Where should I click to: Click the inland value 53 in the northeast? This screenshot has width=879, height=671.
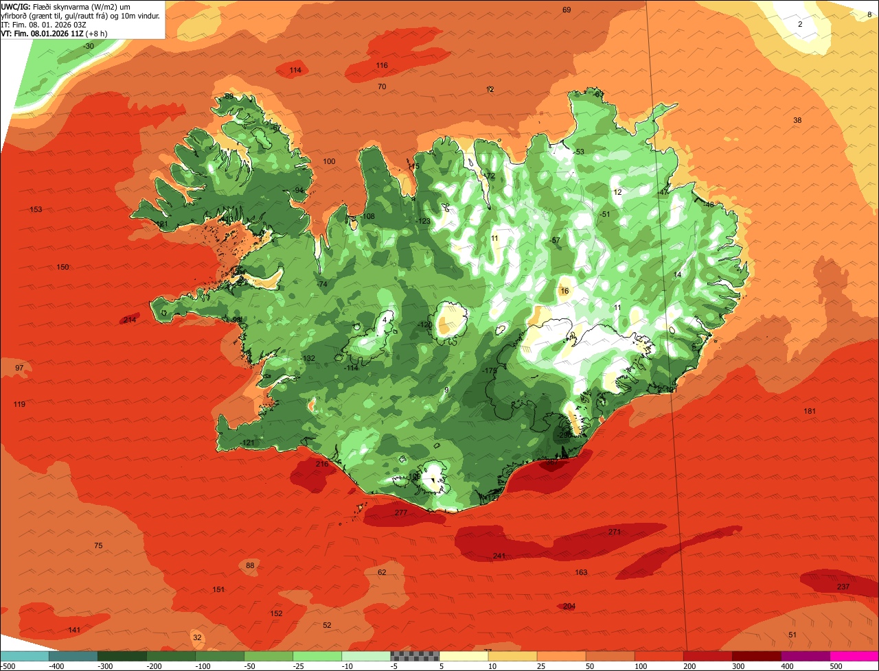click(580, 152)
